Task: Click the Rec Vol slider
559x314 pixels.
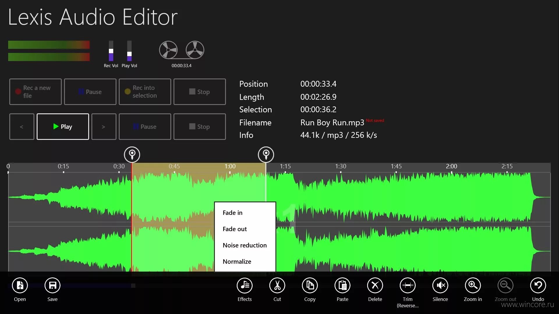Action: (111, 51)
